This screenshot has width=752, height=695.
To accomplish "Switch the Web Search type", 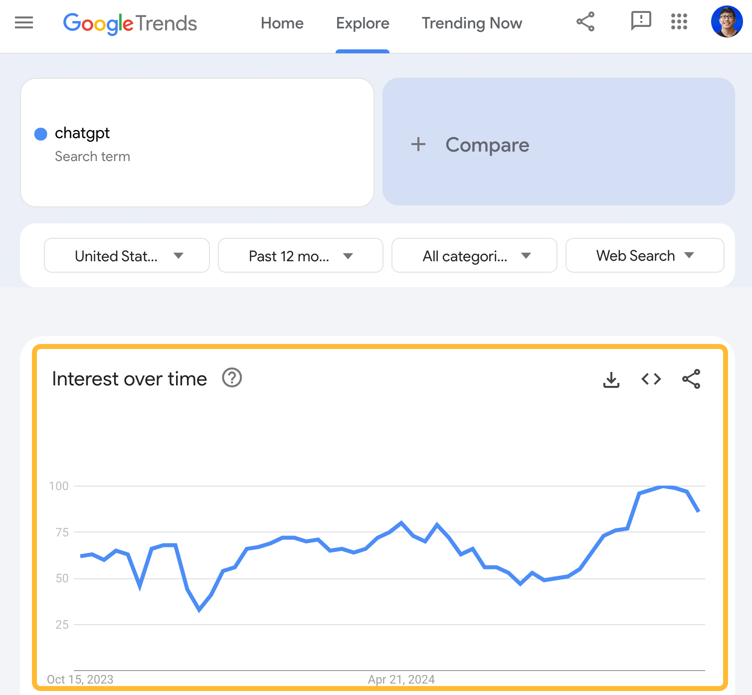I will coord(644,255).
